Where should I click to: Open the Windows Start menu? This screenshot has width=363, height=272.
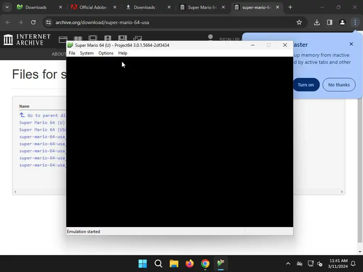coord(143,263)
